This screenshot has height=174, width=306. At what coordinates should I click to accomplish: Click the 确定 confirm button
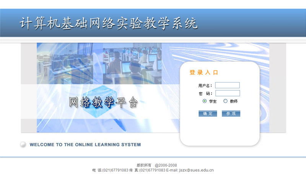[x=208, y=114]
